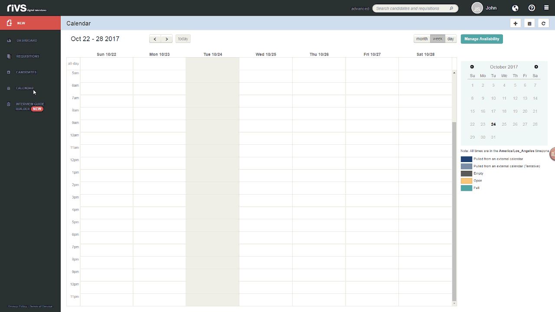
Task: Click the NEW badge on Interview Guide Builder
Action: (x=37, y=109)
